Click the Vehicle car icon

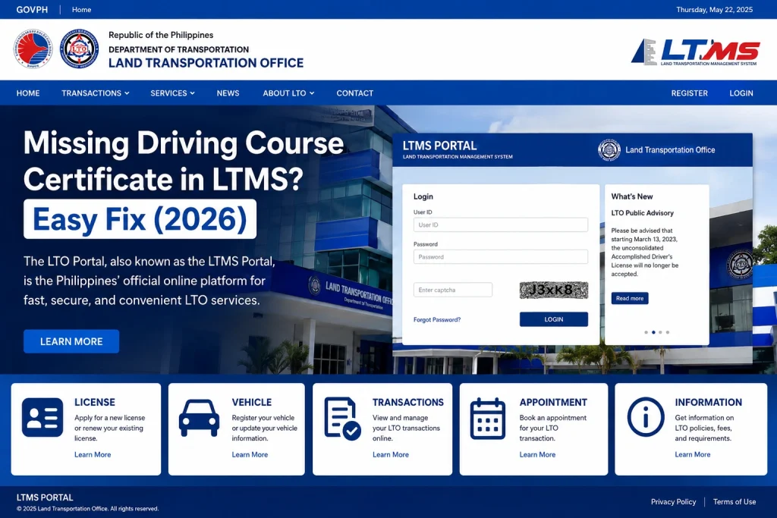click(x=200, y=418)
